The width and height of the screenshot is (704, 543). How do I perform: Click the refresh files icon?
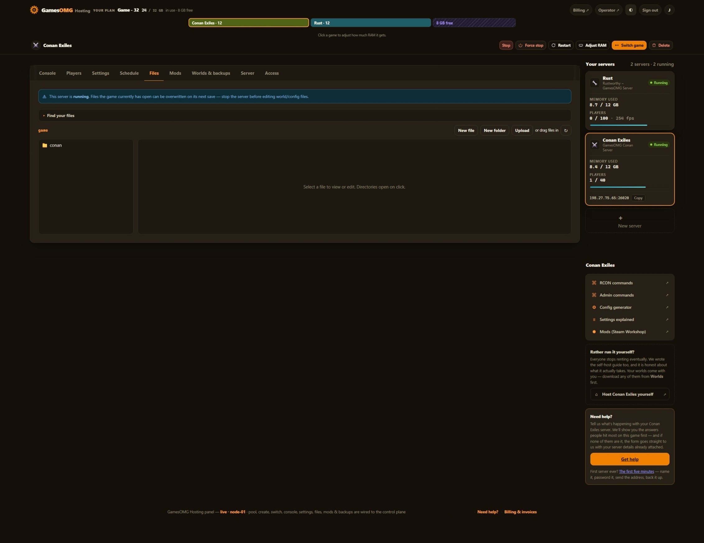(566, 130)
